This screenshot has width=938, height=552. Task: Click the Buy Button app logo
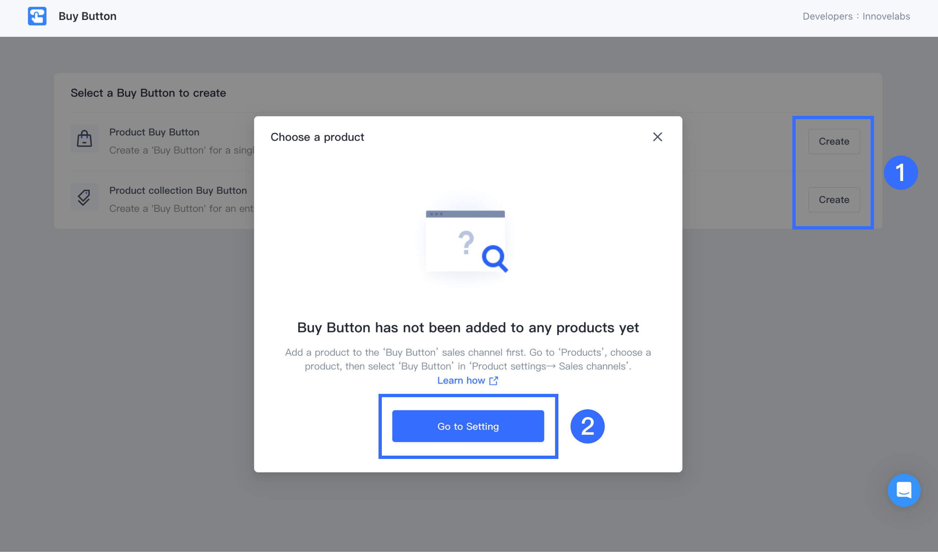[x=37, y=17]
